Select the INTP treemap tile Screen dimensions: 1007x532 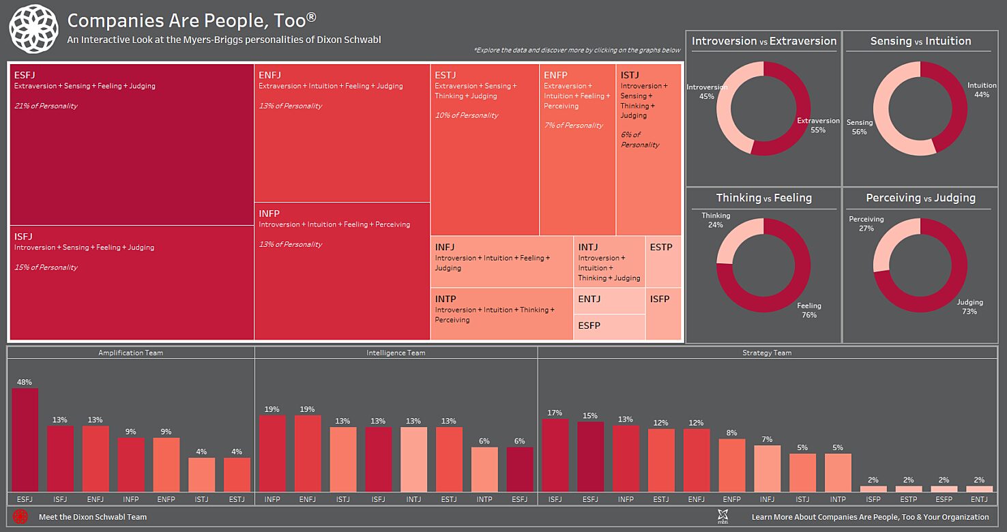(502, 314)
